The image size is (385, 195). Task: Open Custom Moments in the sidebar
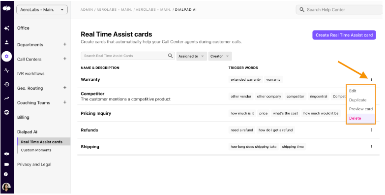tap(36, 150)
